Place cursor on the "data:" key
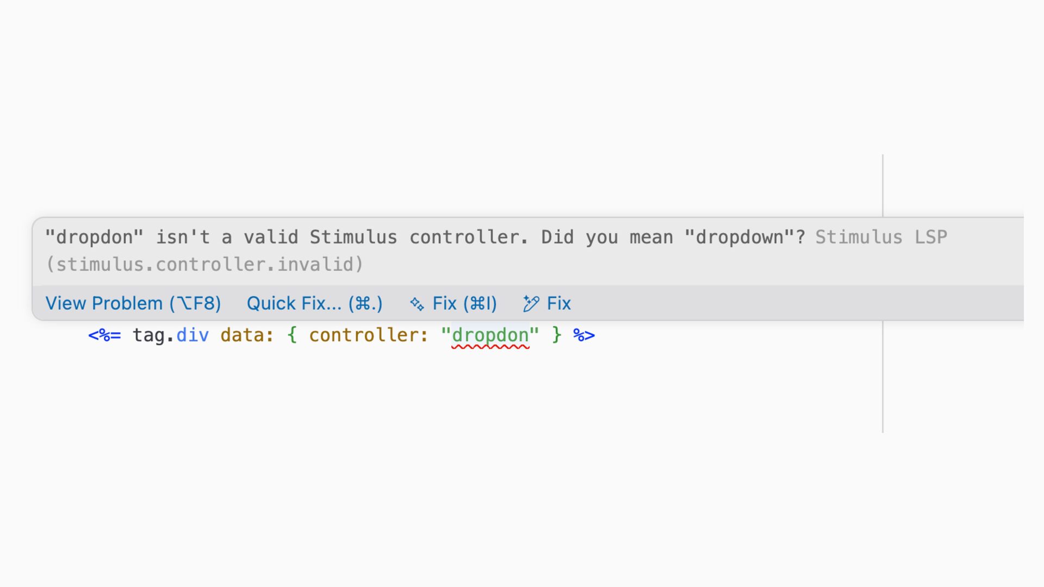Image resolution: width=1044 pixels, height=587 pixels. coord(247,335)
